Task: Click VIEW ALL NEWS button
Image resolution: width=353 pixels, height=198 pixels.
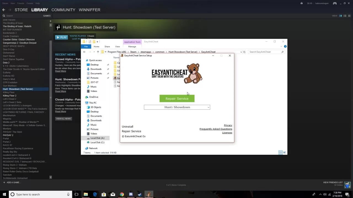Action: point(63,119)
